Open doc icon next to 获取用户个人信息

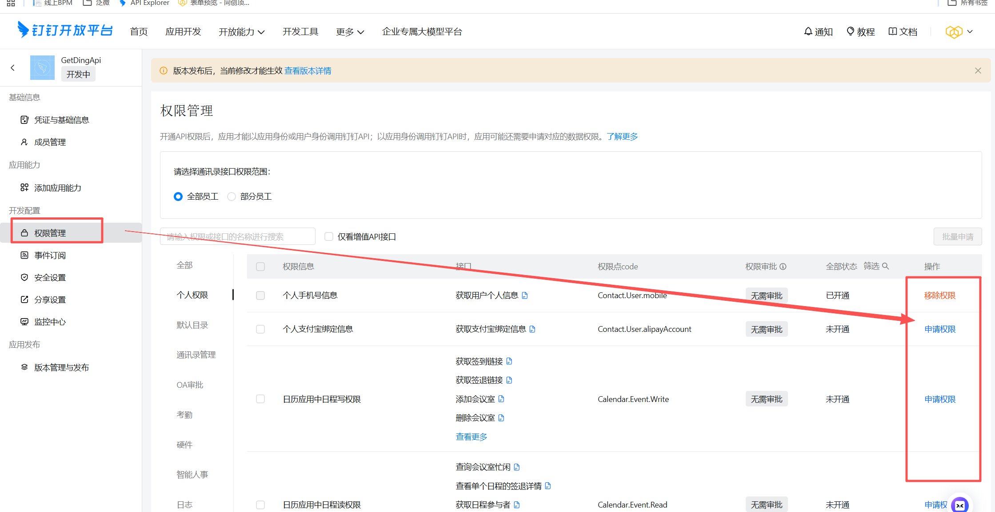[x=525, y=295]
